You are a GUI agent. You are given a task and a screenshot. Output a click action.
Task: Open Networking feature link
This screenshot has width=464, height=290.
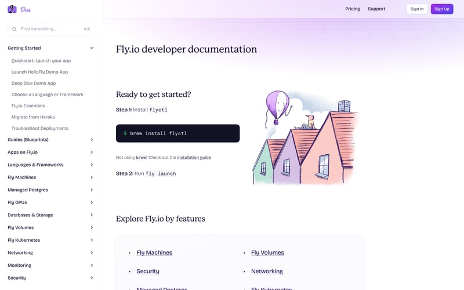[x=267, y=271]
